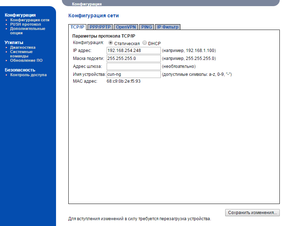Select the Статическая configuration radio button
The width and height of the screenshot is (304, 226).
[x=111, y=43]
